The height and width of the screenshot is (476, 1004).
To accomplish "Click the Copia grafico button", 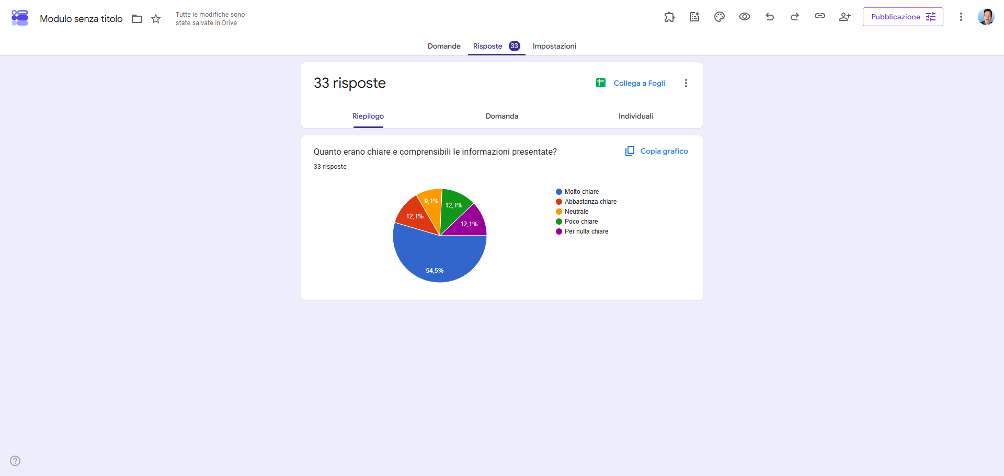I will coord(657,151).
